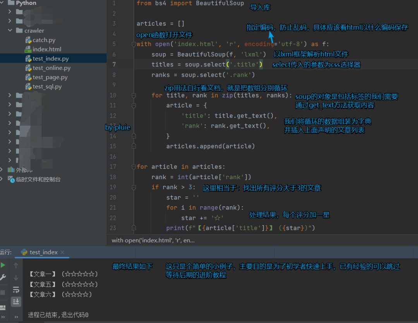Screen dimensions: 418x323
Task: Click the layout icon below Stop button
Action: coord(3,307)
